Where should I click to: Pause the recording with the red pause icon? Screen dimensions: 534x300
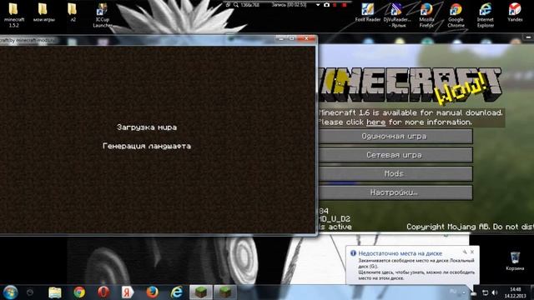335,5
